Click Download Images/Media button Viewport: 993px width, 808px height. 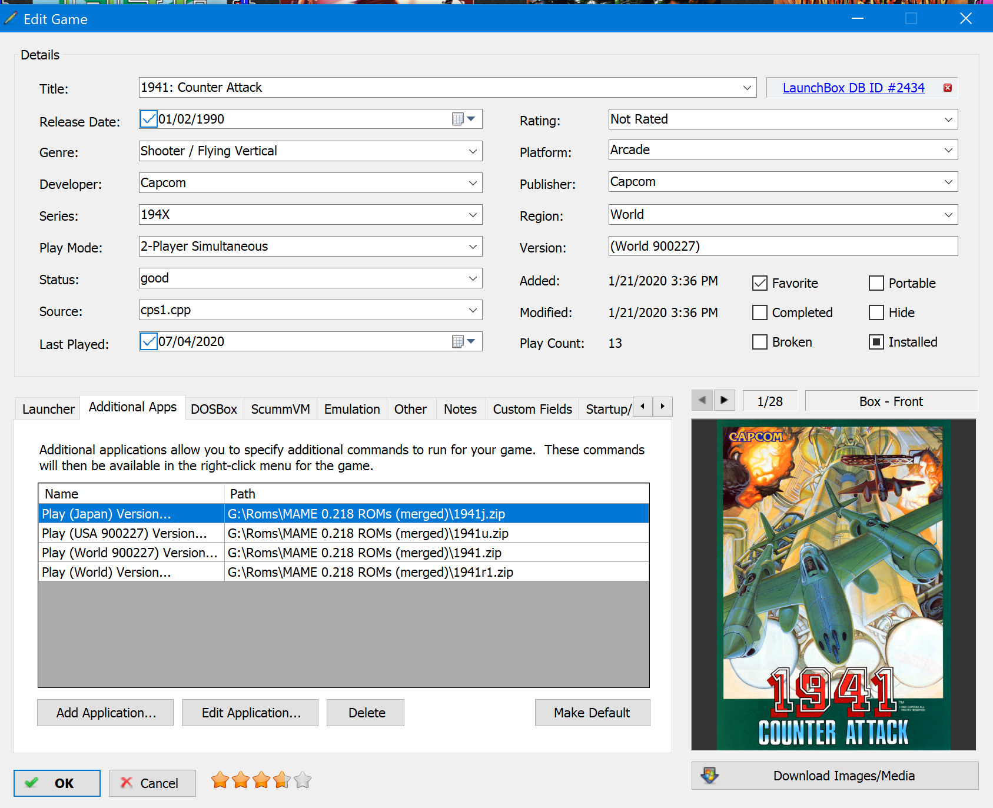tap(835, 776)
